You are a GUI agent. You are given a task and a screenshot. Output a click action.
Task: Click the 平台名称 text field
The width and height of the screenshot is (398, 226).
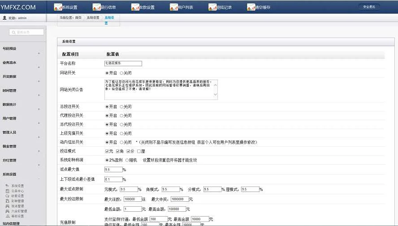[123, 64]
